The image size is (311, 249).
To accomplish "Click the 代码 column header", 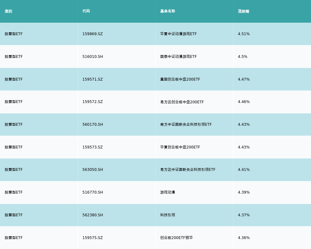I will [x=86, y=11].
